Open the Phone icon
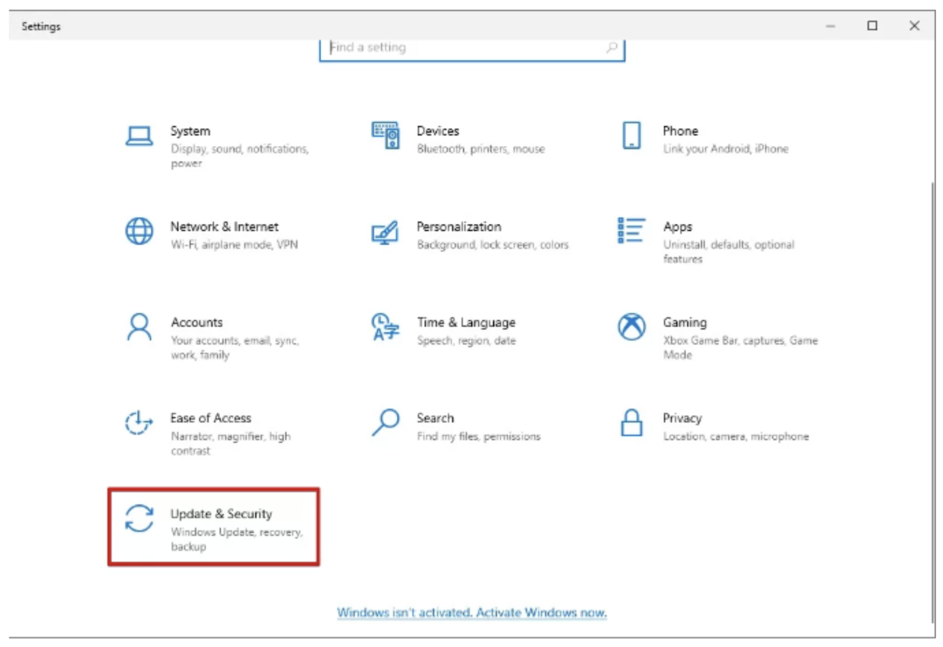This screenshot has width=943, height=647. [631, 135]
